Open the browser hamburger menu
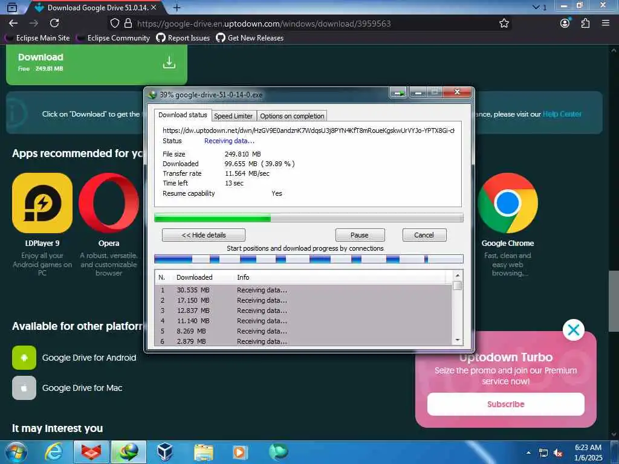The height and width of the screenshot is (464, 619). point(606,24)
